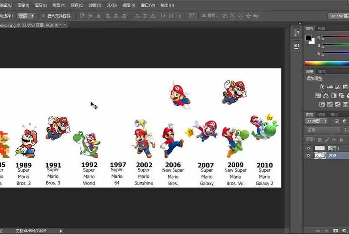
Task: Add a Color Balance adjustment
Action: tap(326, 96)
